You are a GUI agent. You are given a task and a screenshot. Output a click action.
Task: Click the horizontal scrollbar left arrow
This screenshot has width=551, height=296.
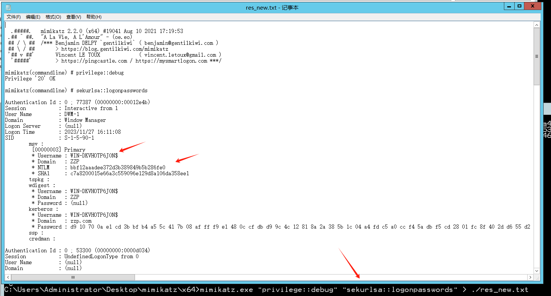(x=8, y=277)
